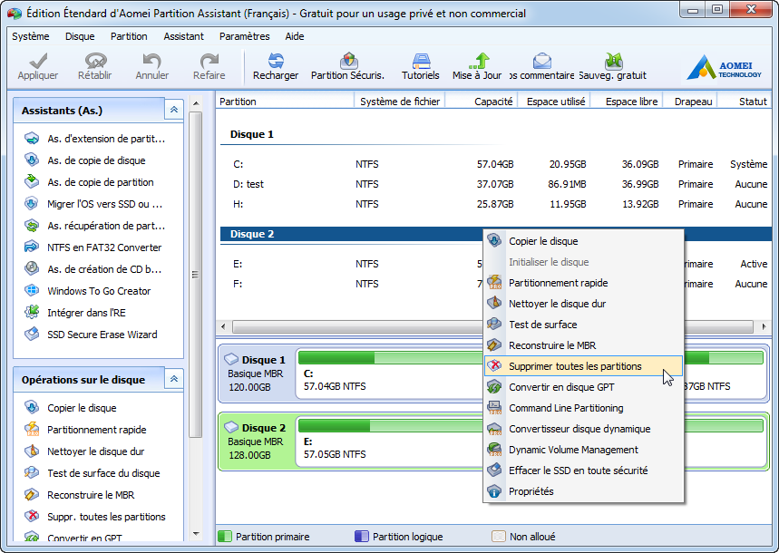Click the Annuler undo arrow icon
The width and height of the screenshot is (779, 553).
coord(151,61)
